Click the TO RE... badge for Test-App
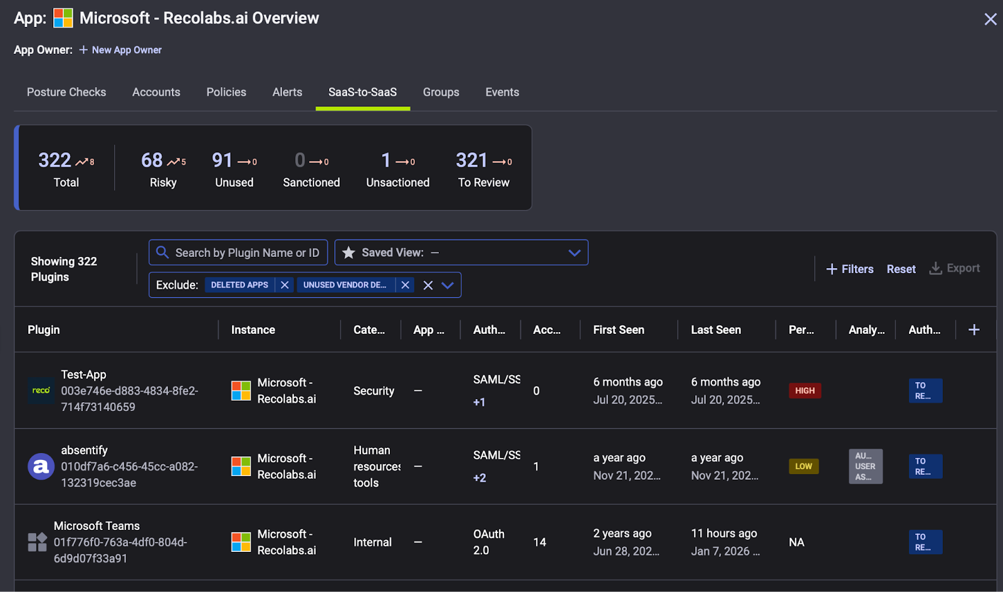1003x592 pixels. 925,390
